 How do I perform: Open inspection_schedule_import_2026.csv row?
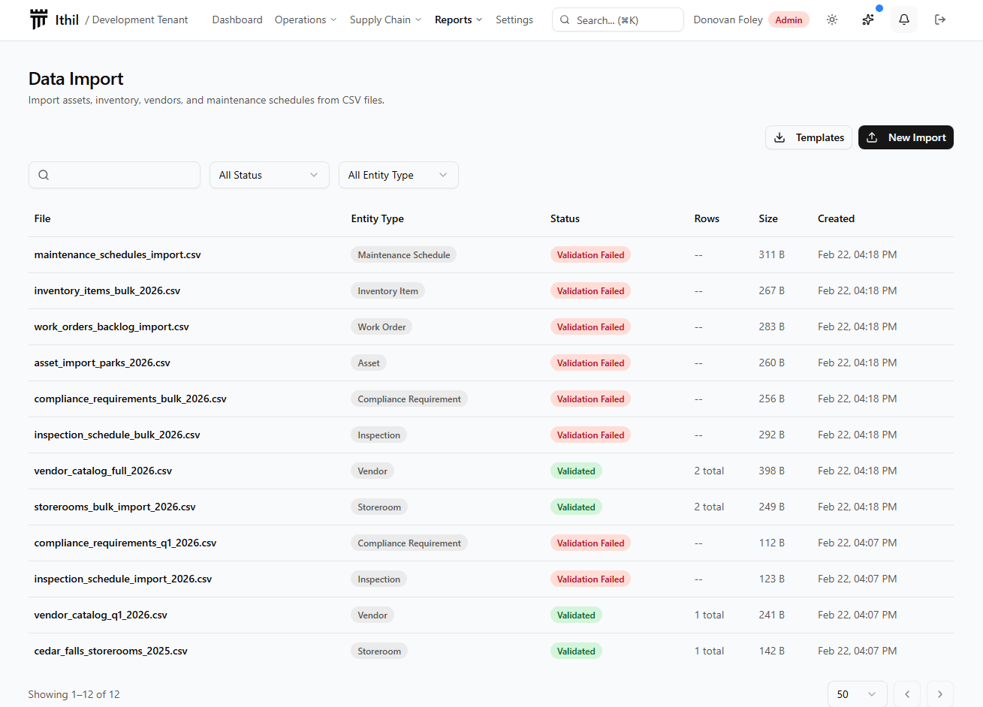(491, 579)
